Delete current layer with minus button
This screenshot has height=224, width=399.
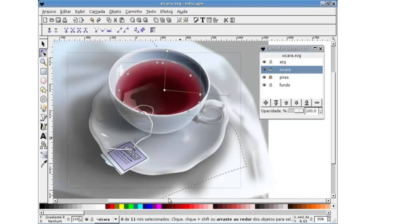pos(317,103)
